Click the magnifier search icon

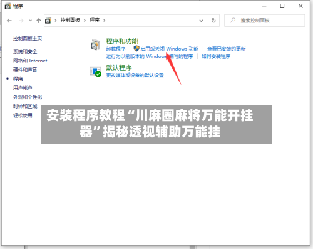click(x=233, y=20)
